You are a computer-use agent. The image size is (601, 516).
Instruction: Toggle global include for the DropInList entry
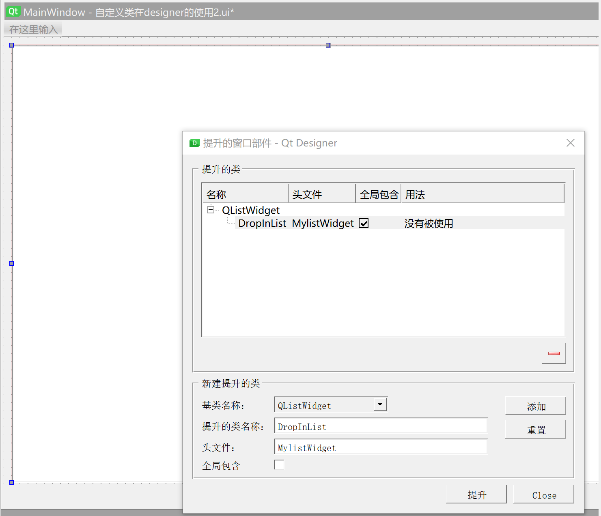coord(364,223)
